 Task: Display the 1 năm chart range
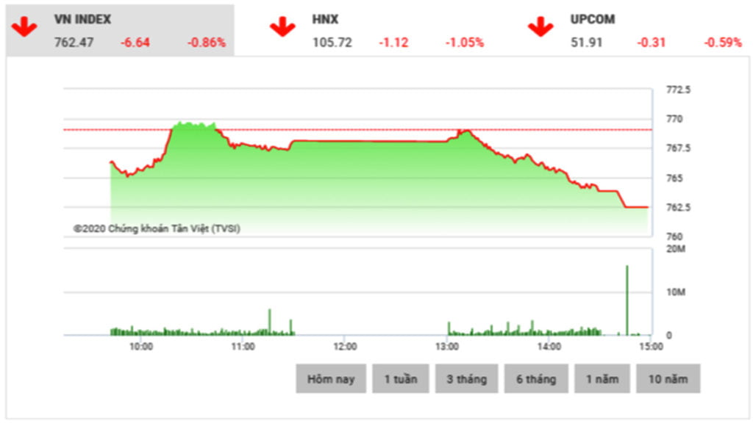603,379
